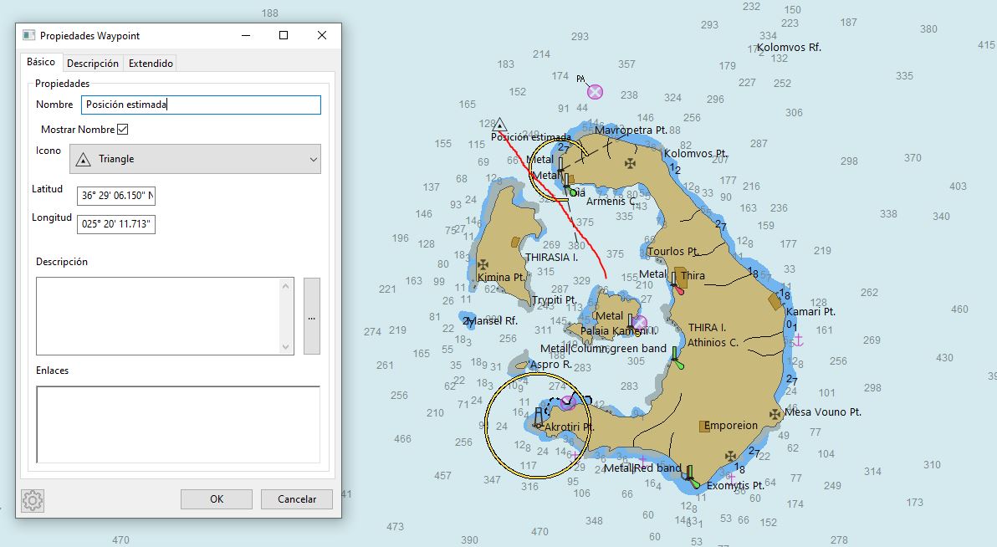The image size is (997, 547).
Task: Switch to the Descripción tab
Action: [x=93, y=64]
